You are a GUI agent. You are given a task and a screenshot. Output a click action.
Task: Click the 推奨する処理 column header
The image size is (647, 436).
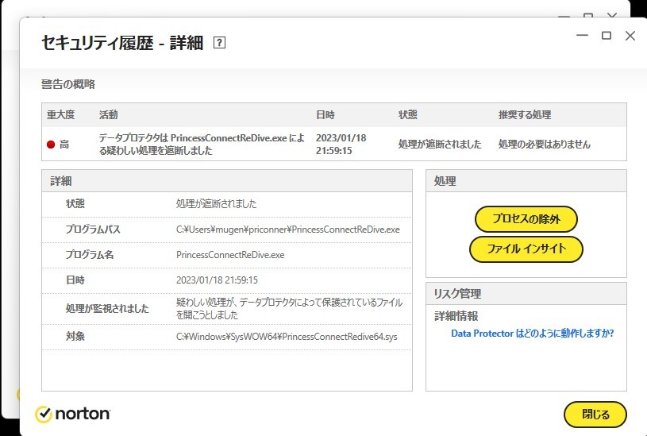[524, 115]
